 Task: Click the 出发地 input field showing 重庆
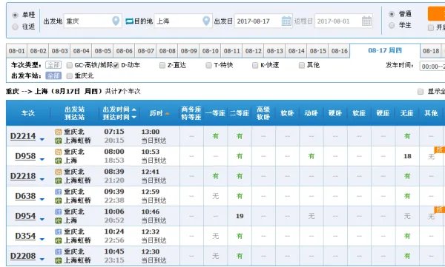[93, 21]
